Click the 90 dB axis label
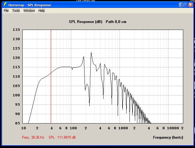The height and width of the screenshot is (148, 195). click(x=18, y=114)
